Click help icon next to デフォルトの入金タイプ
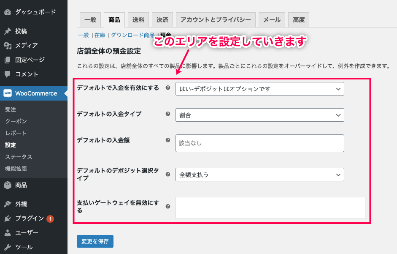The image size is (397, 254). click(168, 114)
